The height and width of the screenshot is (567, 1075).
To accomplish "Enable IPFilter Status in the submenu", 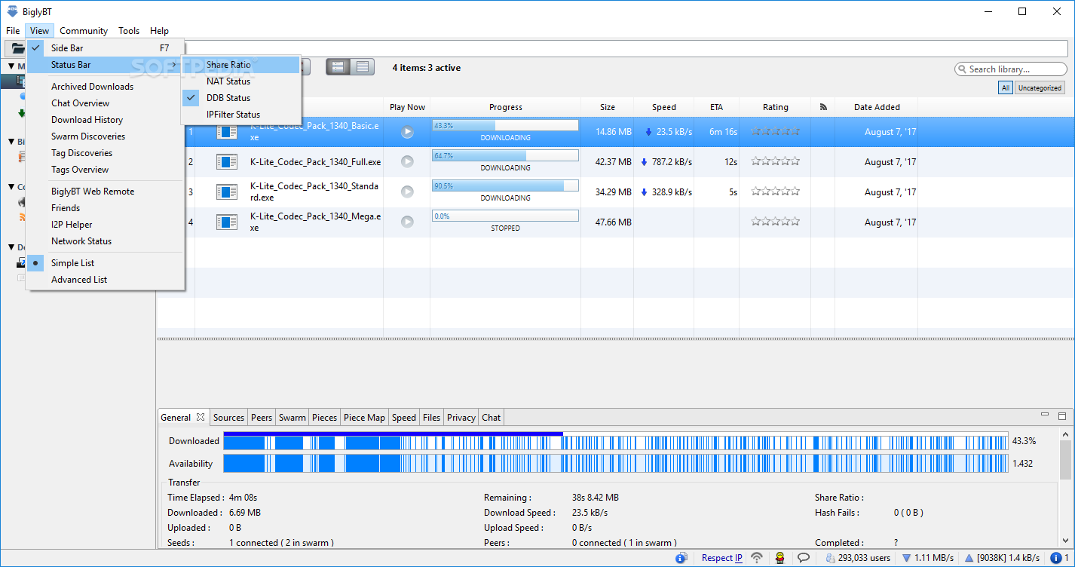I will (240, 115).
